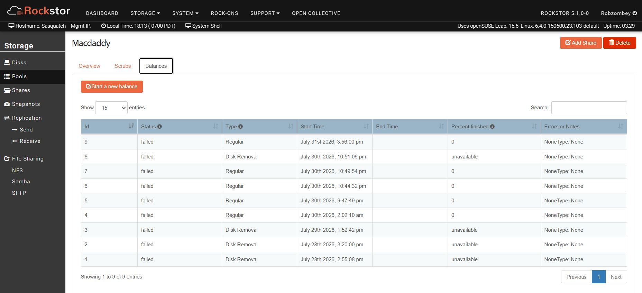Click the Delete pool button
This screenshot has height=293, width=642.
(620, 43)
